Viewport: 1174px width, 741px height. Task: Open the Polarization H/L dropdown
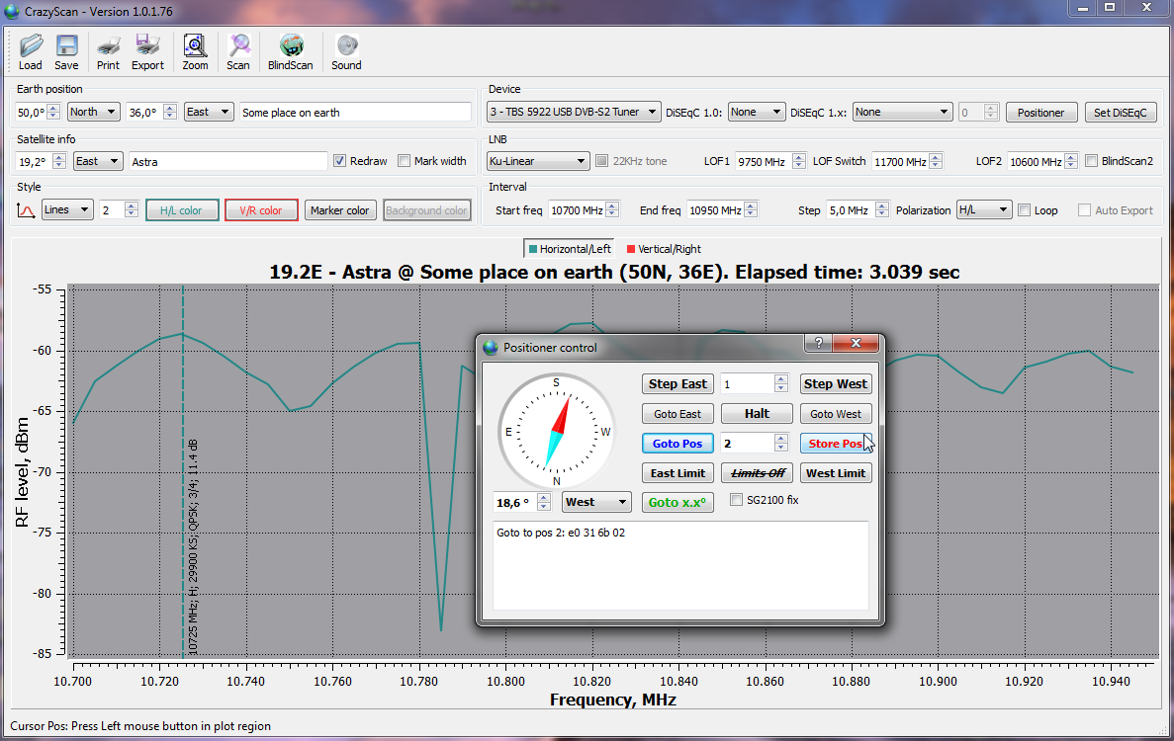pyautogui.click(x=984, y=210)
